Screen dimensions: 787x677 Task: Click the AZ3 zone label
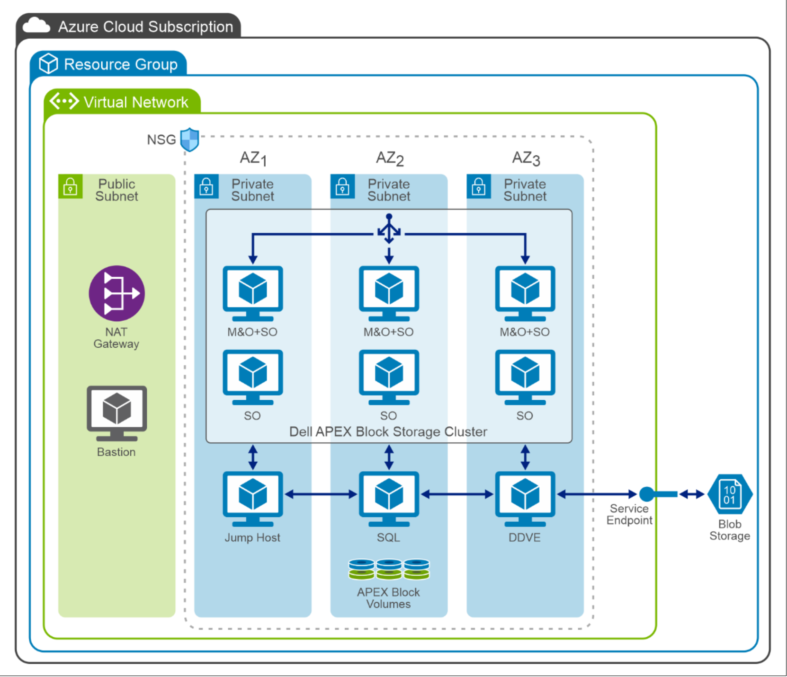[526, 158]
